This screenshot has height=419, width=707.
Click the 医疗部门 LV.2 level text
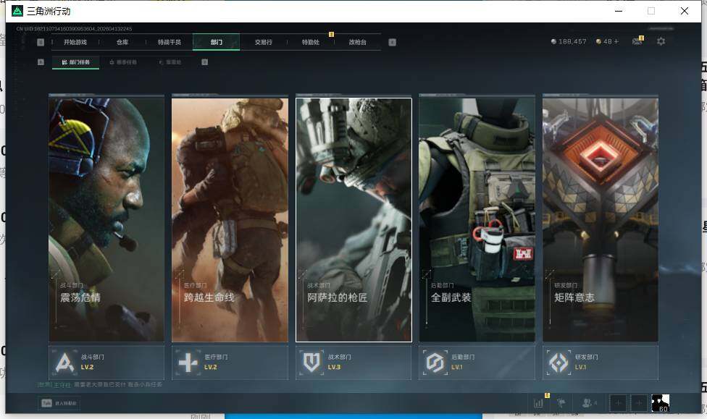[211, 367]
